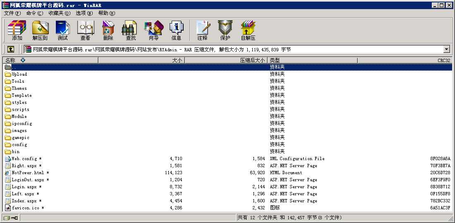Select the Web.config file icon
Viewport: 455px width, 223px height.
[x=8, y=158]
